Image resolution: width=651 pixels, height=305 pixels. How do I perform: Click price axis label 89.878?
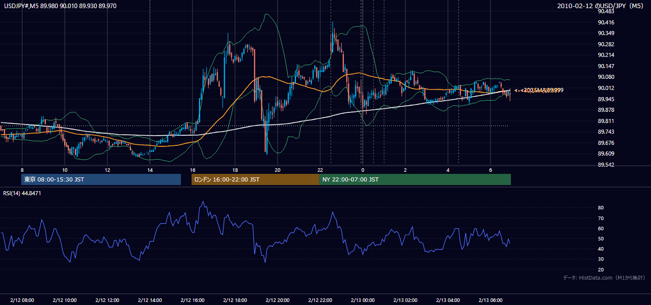[606, 110]
